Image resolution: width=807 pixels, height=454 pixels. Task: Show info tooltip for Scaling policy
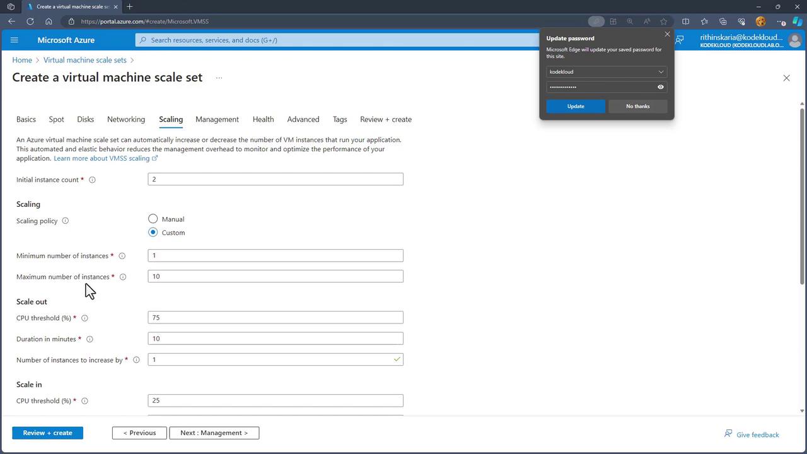(65, 221)
